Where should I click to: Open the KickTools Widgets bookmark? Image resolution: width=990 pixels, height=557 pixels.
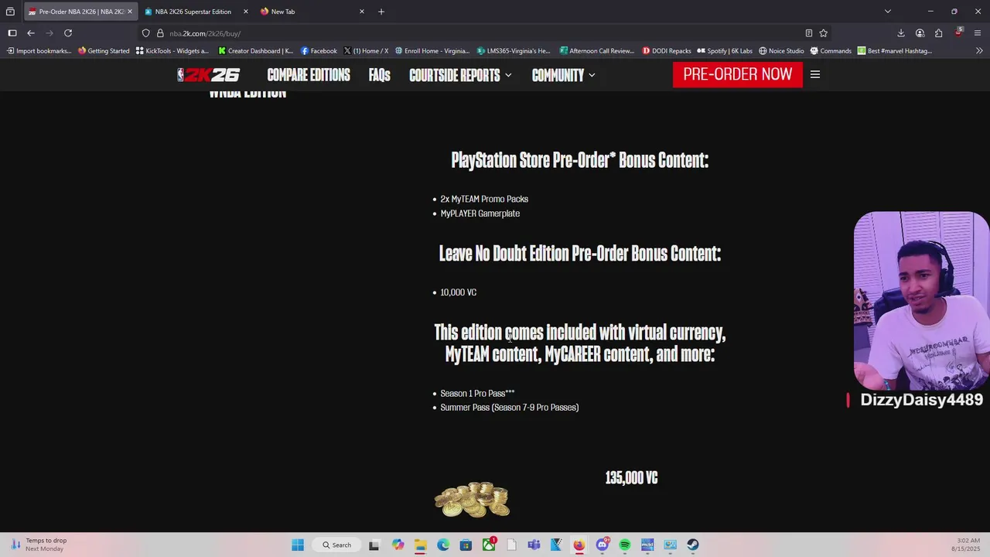coord(172,51)
